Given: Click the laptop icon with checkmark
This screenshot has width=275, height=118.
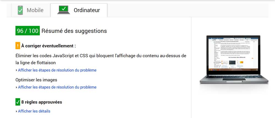Looking at the screenshot, I should coord(64,10).
